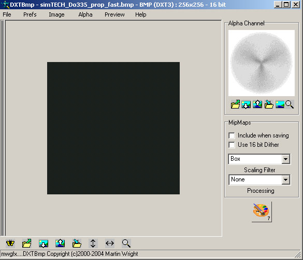Viewport: 303px width, 260px height.
Task: Click the copyright status bar text
Action: pyautogui.click(x=69, y=254)
